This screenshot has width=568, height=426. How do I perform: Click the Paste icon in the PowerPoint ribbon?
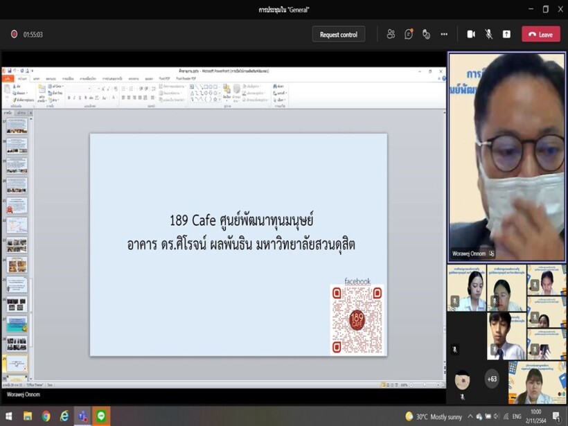[7, 89]
